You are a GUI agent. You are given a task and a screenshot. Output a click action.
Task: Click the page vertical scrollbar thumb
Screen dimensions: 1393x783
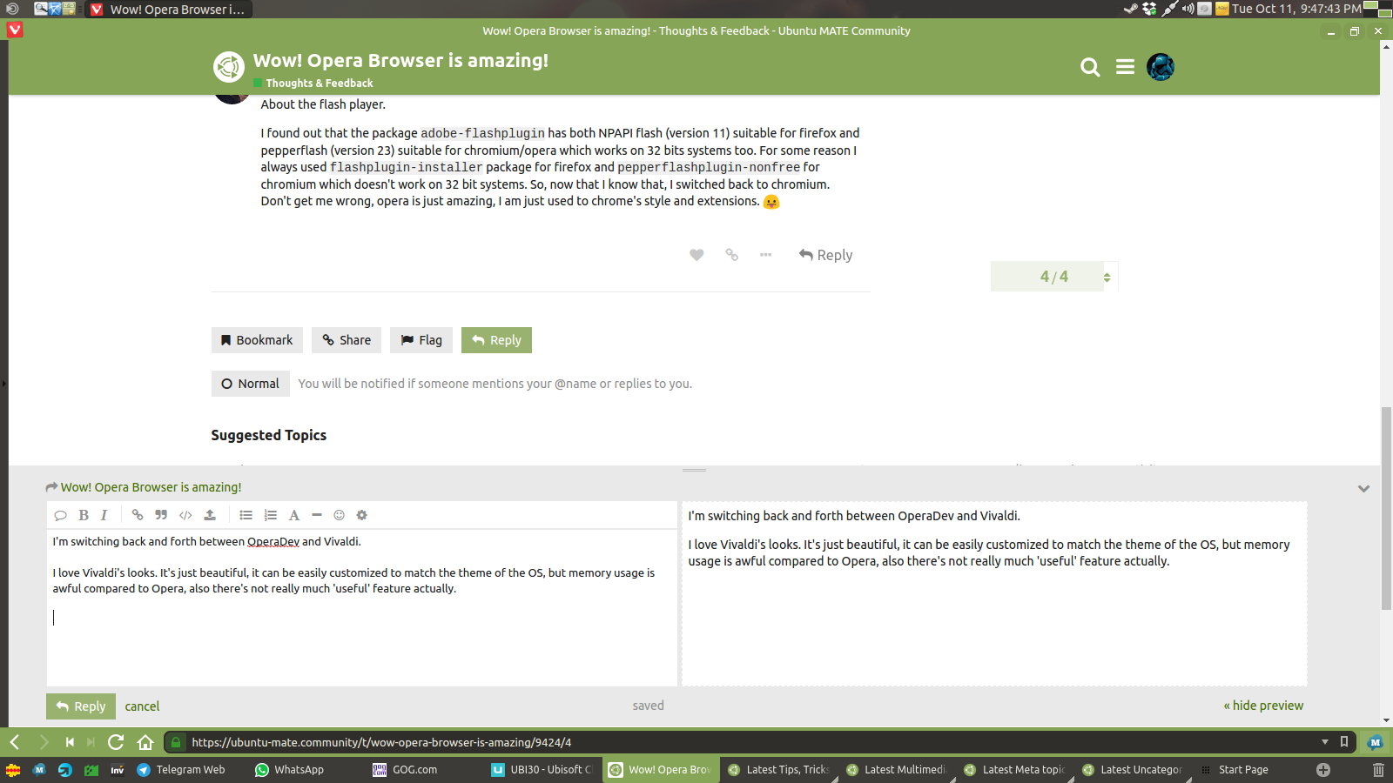(x=1386, y=508)
